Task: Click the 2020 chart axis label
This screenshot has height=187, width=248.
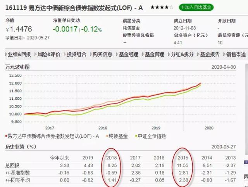Action: tap(209, 128)
